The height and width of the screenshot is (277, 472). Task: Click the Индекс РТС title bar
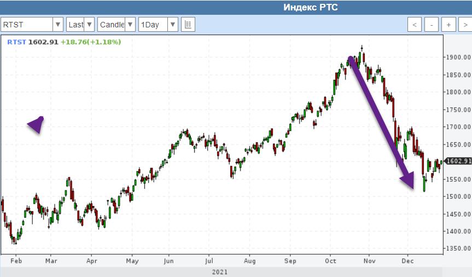click(x=310, y=7)
